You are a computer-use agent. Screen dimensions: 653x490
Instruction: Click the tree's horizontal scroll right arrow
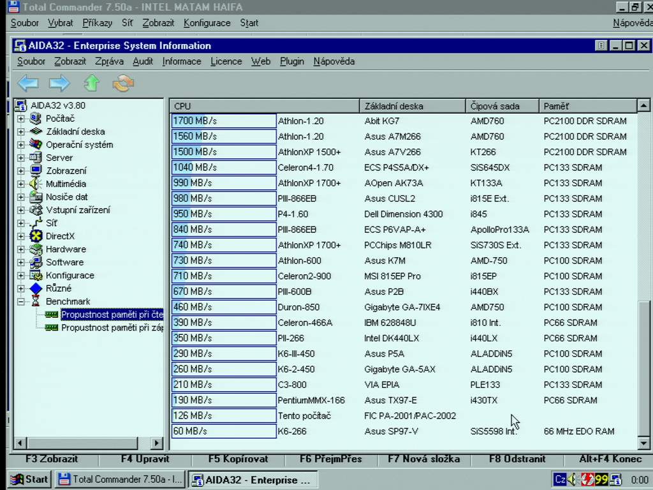coord(157,443)
